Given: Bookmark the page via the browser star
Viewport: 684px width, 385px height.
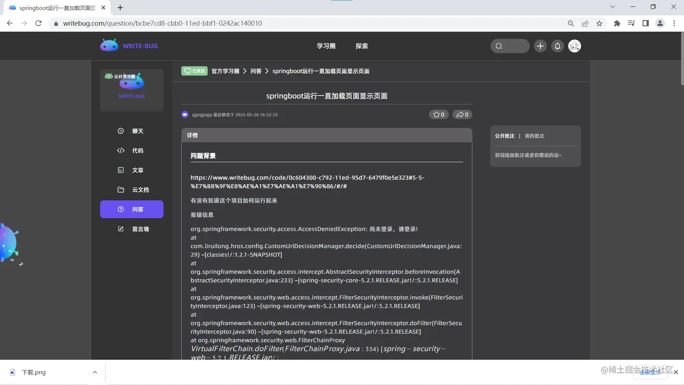Looking at the screenshot, I should (x=598, y=23).
